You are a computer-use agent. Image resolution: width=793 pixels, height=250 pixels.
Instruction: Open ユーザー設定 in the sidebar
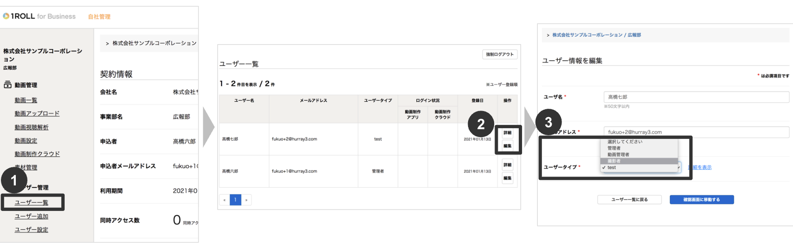31,230
